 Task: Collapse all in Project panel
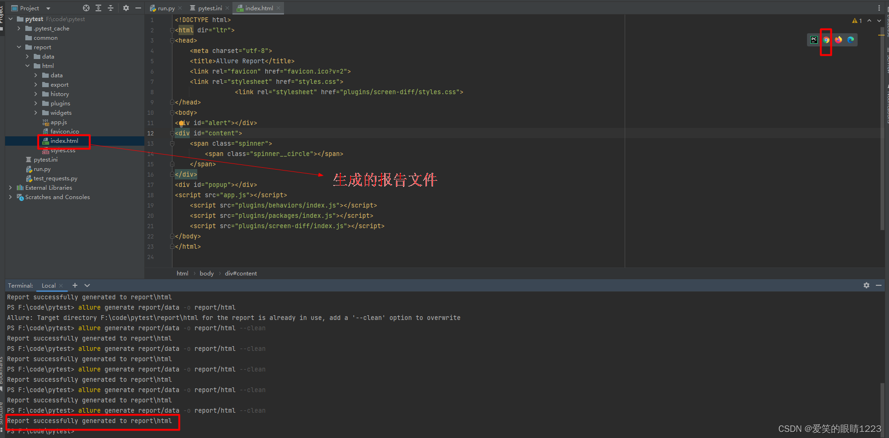pyautogui.click(x=111, y=8)
